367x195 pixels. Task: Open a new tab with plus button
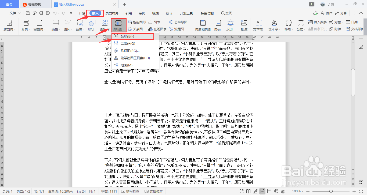[x=125, y=4]
